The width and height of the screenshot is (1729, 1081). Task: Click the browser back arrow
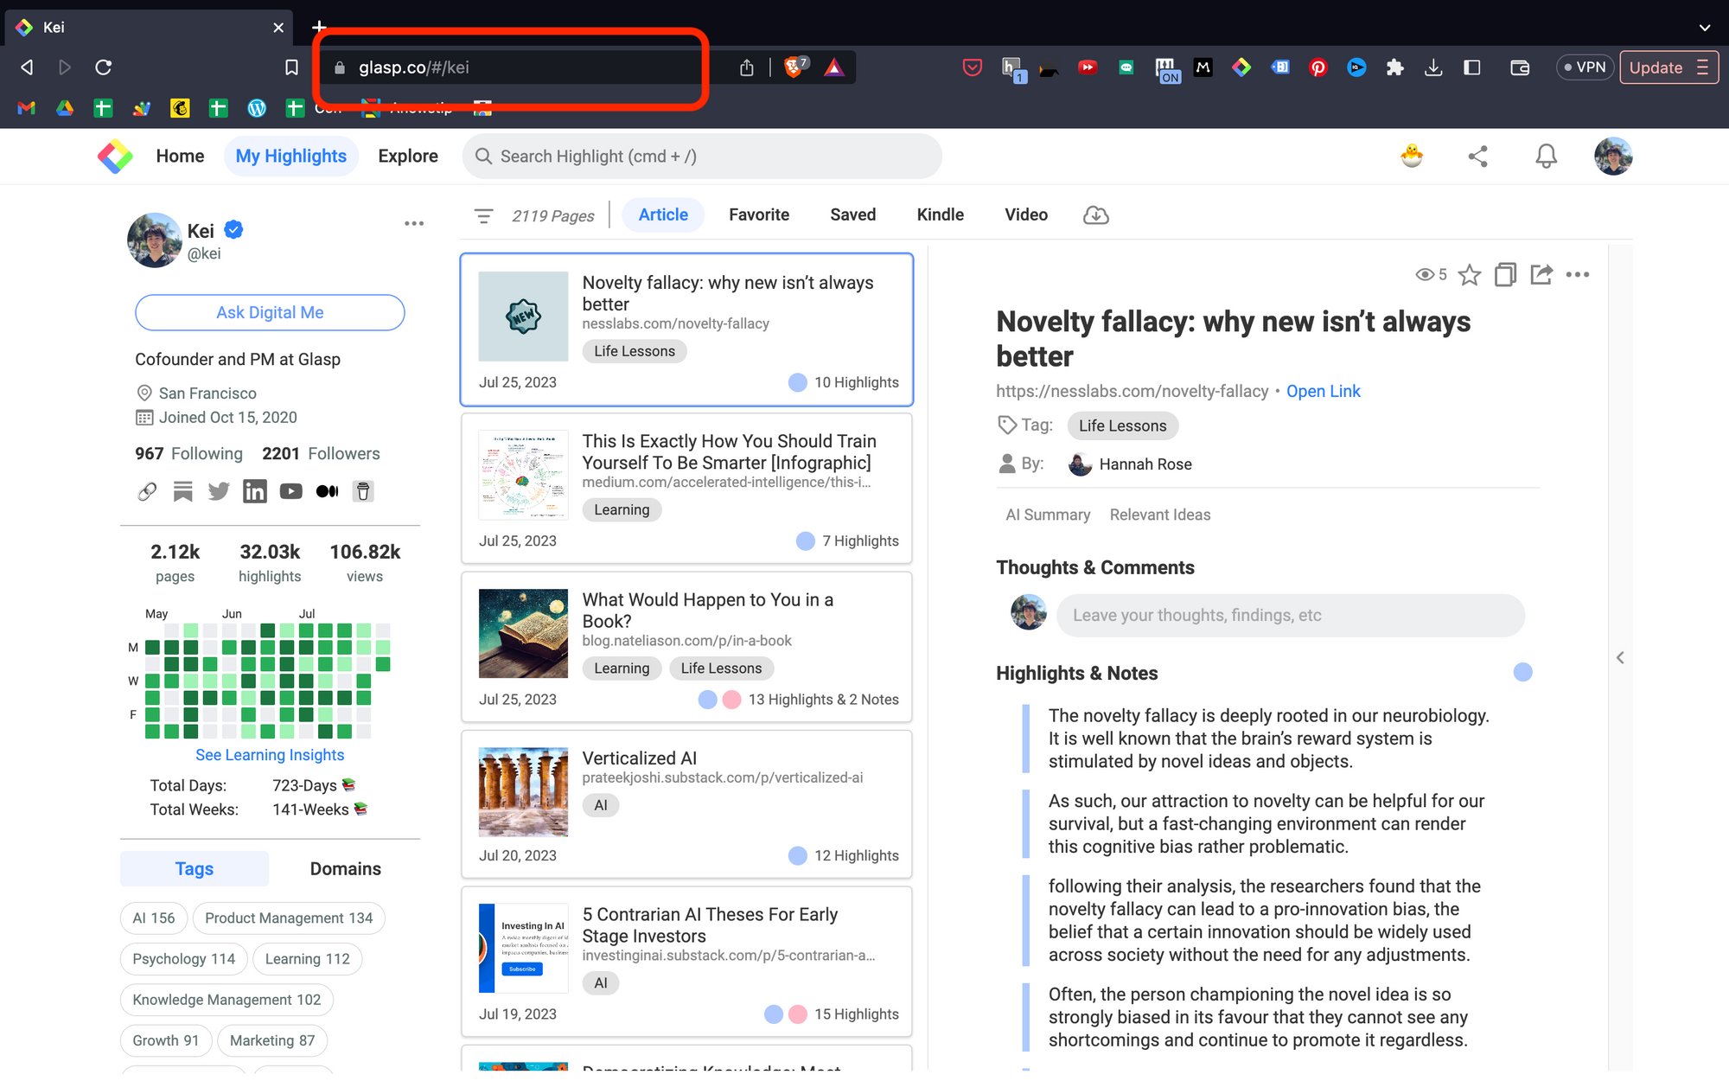(x=27, y=67)
